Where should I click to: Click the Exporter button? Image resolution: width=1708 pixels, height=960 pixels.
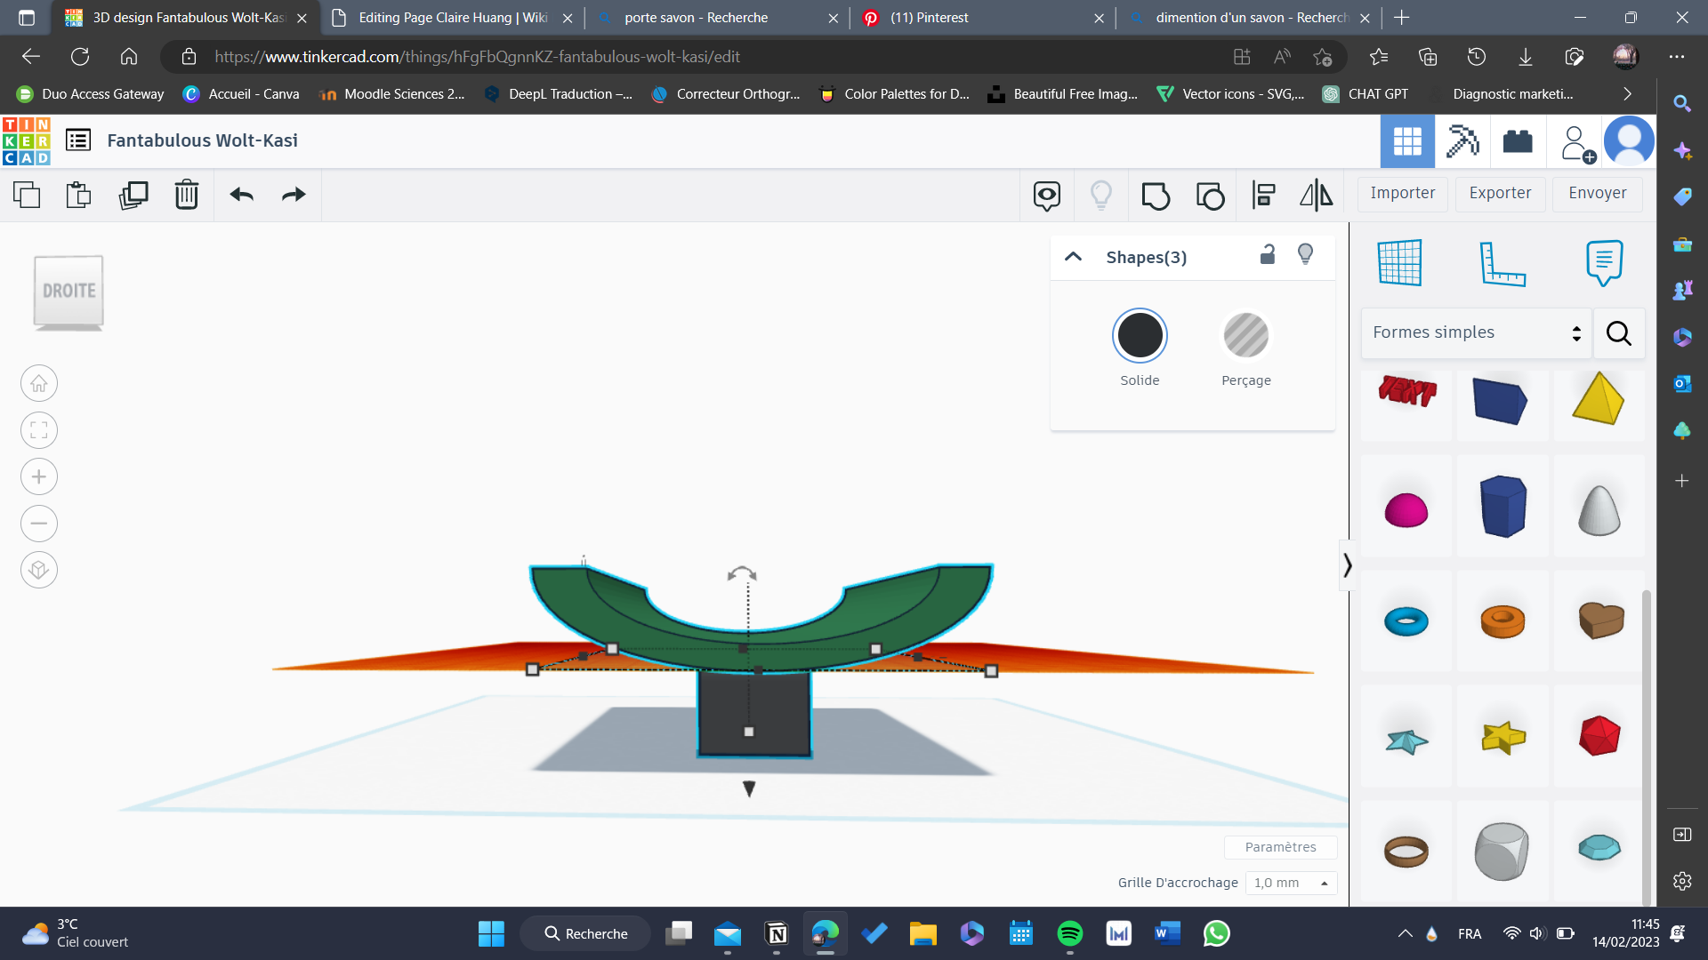click(1500, 193)
